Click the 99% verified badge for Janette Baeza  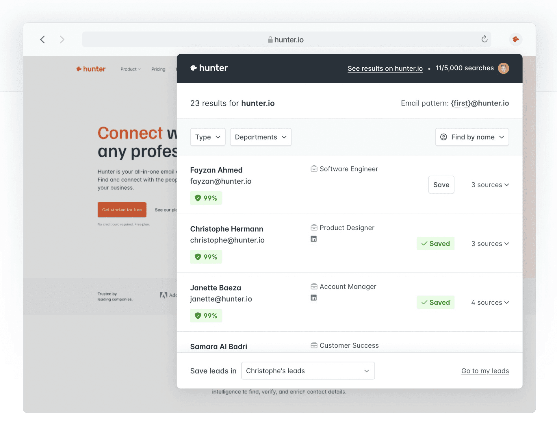(x=206, y=316)
